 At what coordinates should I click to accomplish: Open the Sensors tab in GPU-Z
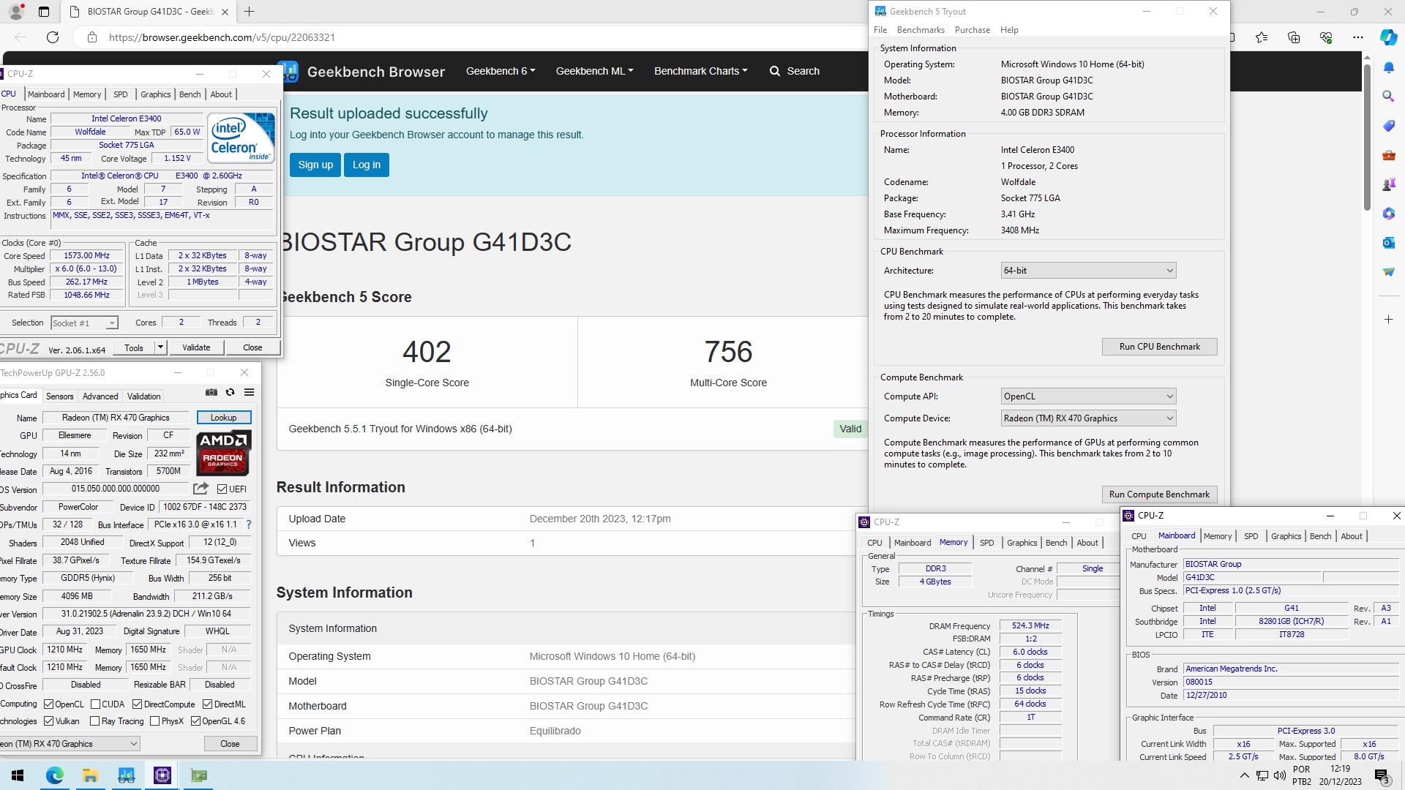59,396
